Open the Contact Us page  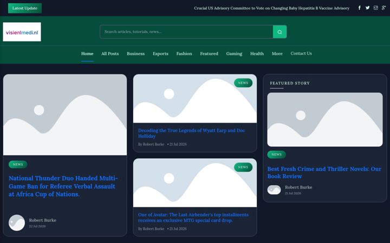pyautogui.click(x=301, y=53)
